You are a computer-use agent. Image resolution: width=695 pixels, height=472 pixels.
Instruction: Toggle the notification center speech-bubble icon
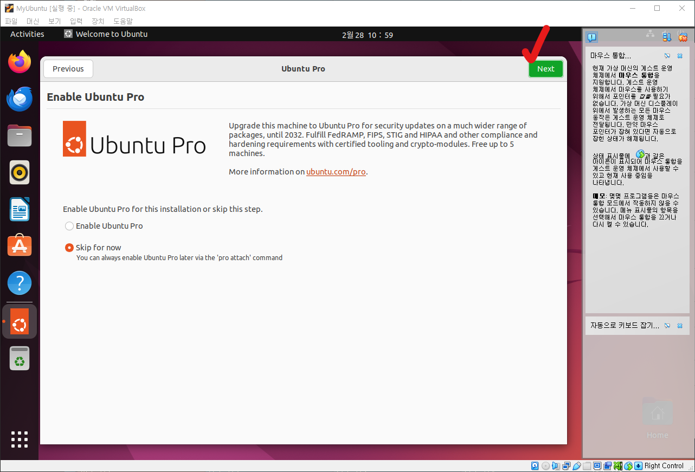tap(592, 37)
